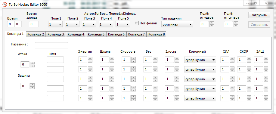Decrease Энергия in second player row

90,71
